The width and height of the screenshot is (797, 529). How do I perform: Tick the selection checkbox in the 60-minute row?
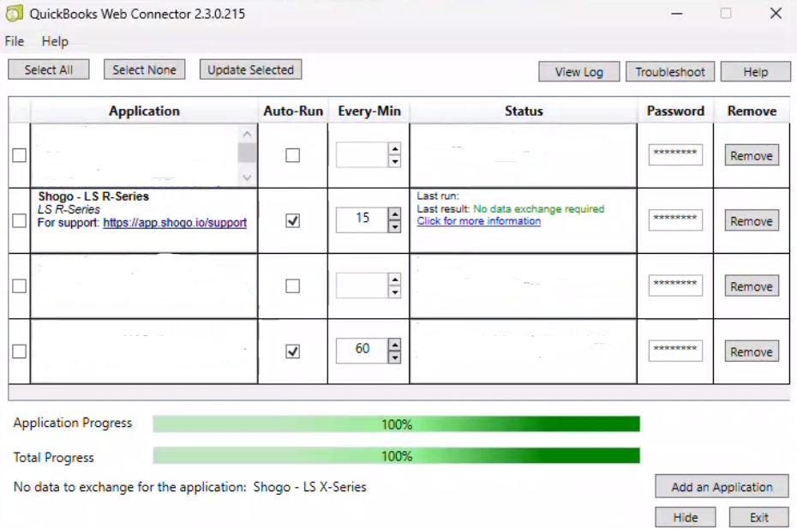(20, 352)
